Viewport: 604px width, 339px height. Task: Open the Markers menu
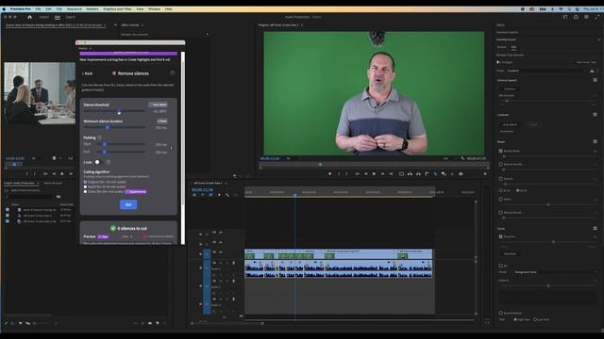click(92, 8)
